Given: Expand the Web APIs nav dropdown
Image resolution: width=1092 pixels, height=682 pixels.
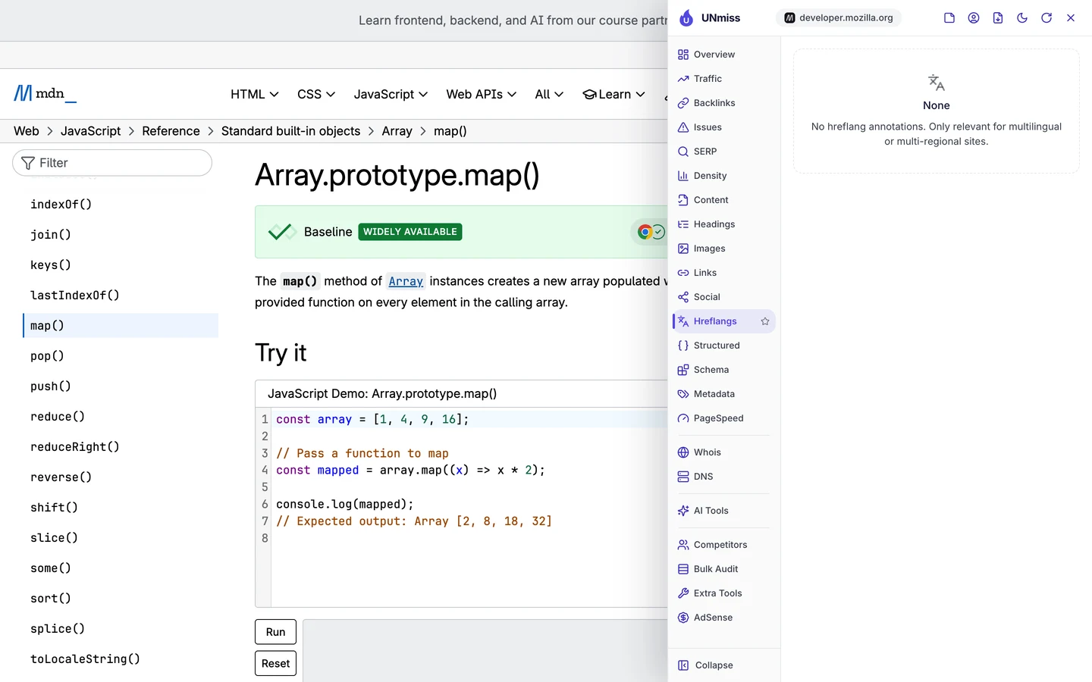Looking at the screenshot, I should (x=482, y=94).
